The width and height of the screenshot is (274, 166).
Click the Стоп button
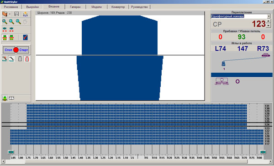(x=8, y=50)
